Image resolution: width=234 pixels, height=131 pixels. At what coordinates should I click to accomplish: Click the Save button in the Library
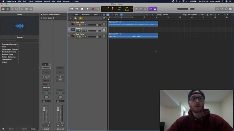[x=34, y=129]
